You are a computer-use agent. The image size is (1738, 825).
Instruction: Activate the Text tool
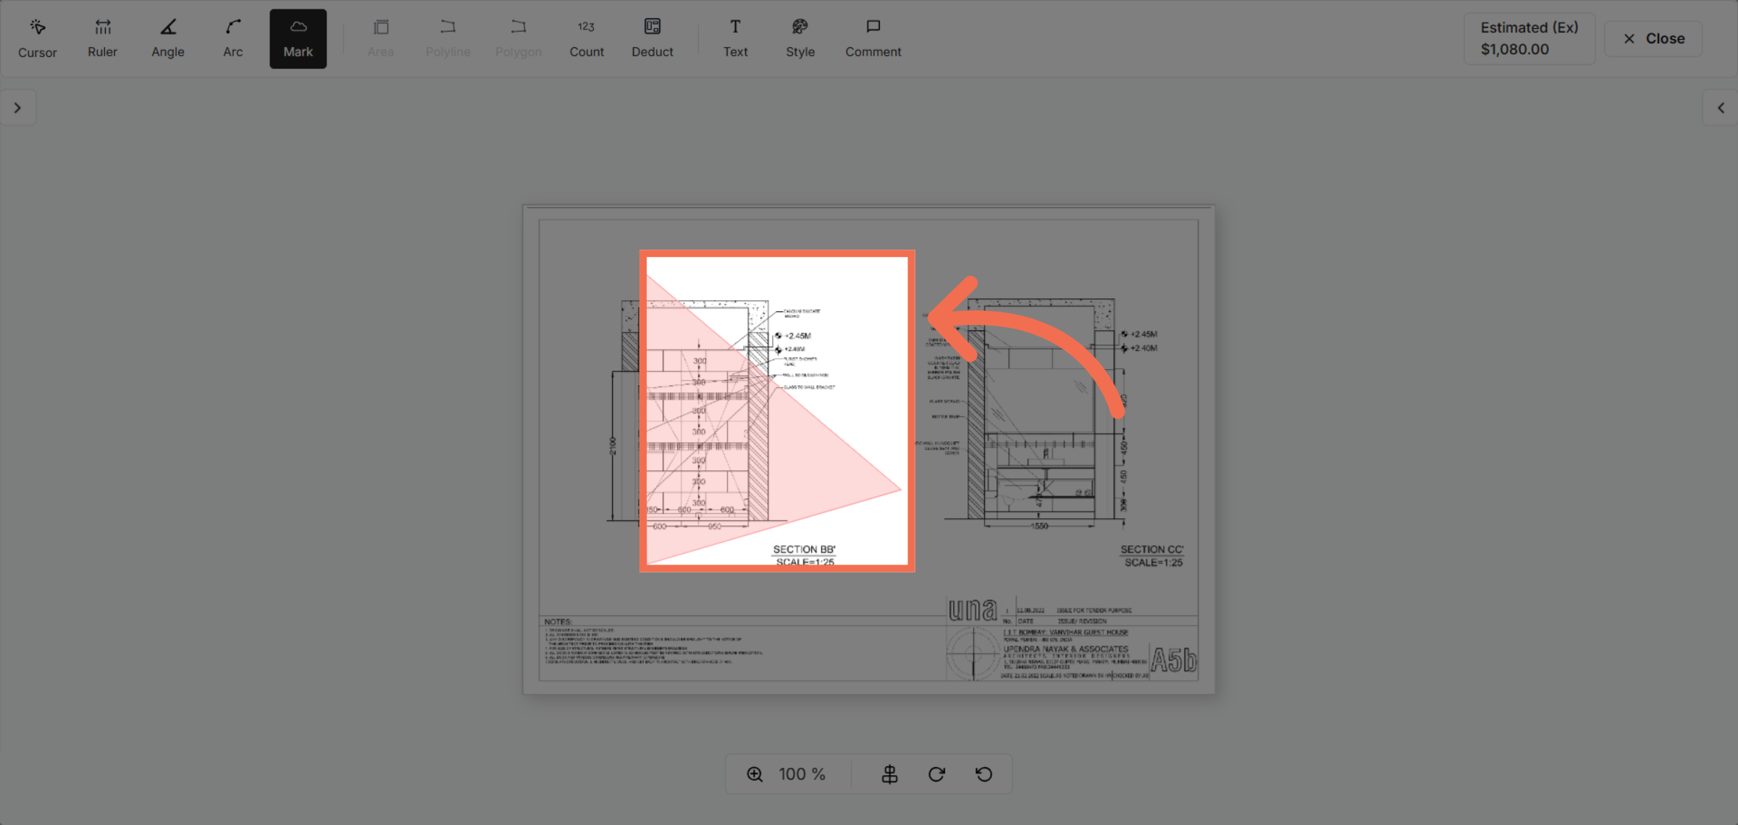click(x=735, y=38)
